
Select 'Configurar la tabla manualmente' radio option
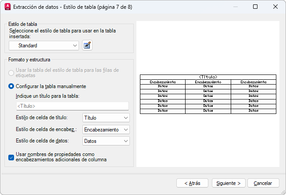12,86
